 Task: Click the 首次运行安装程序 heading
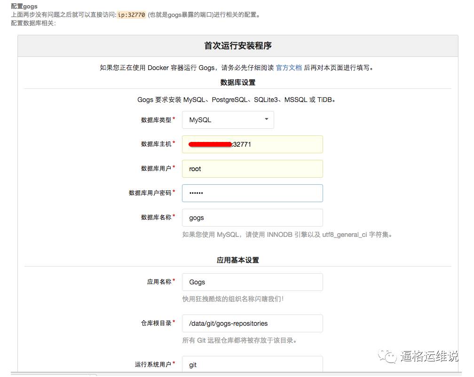[x=238, y=46]
